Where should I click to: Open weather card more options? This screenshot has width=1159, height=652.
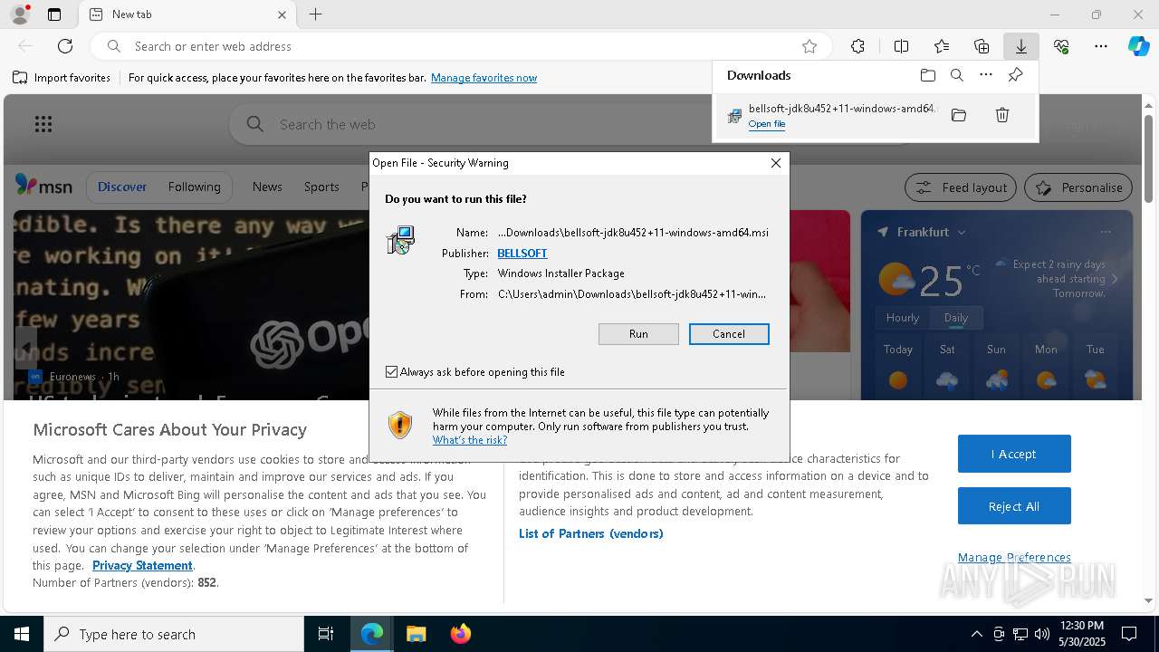[1106, 232]
